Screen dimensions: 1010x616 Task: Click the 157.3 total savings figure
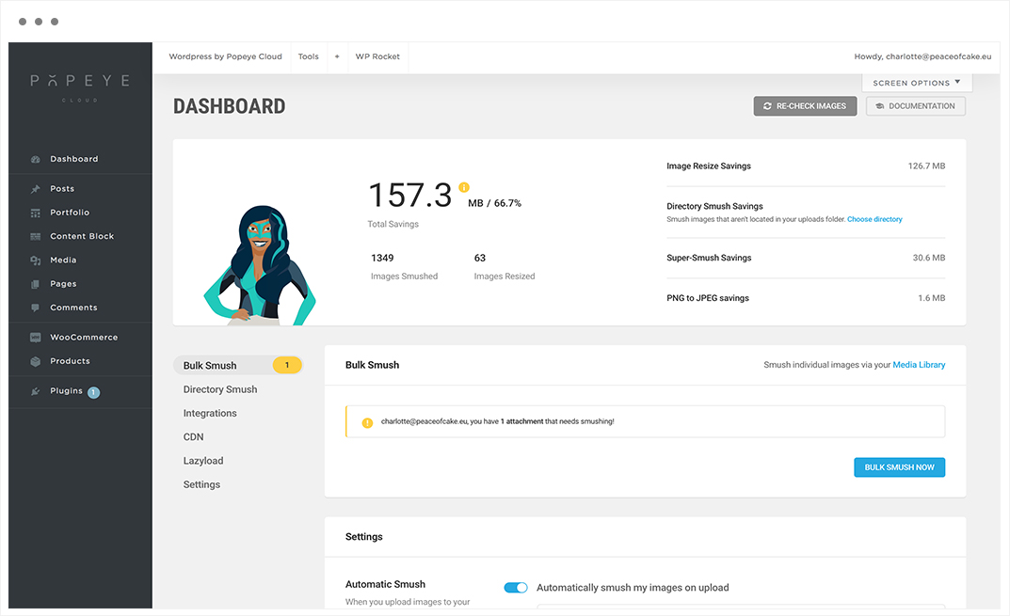point(410,195)
